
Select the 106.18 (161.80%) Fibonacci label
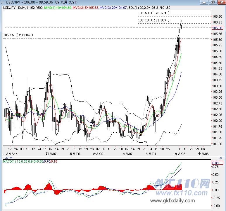(154, 20)
